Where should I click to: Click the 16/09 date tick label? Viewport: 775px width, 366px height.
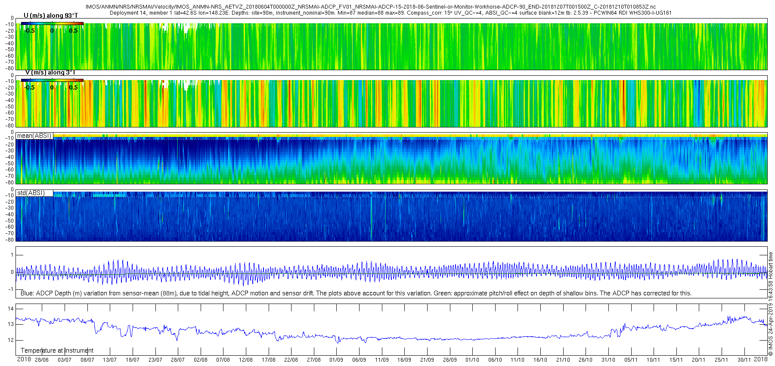(404, 360)
